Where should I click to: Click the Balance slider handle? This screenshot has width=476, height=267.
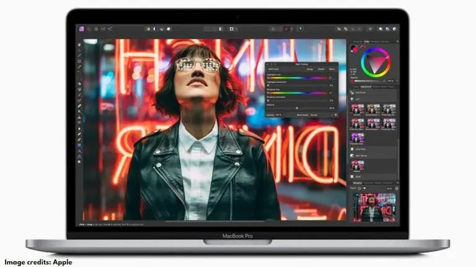[x=297, y=108]
